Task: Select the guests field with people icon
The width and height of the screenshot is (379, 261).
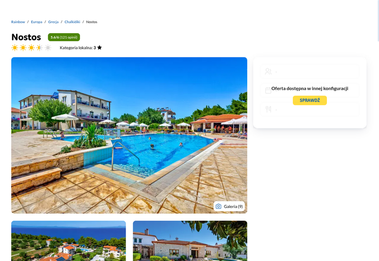Action: coord(310,72)
